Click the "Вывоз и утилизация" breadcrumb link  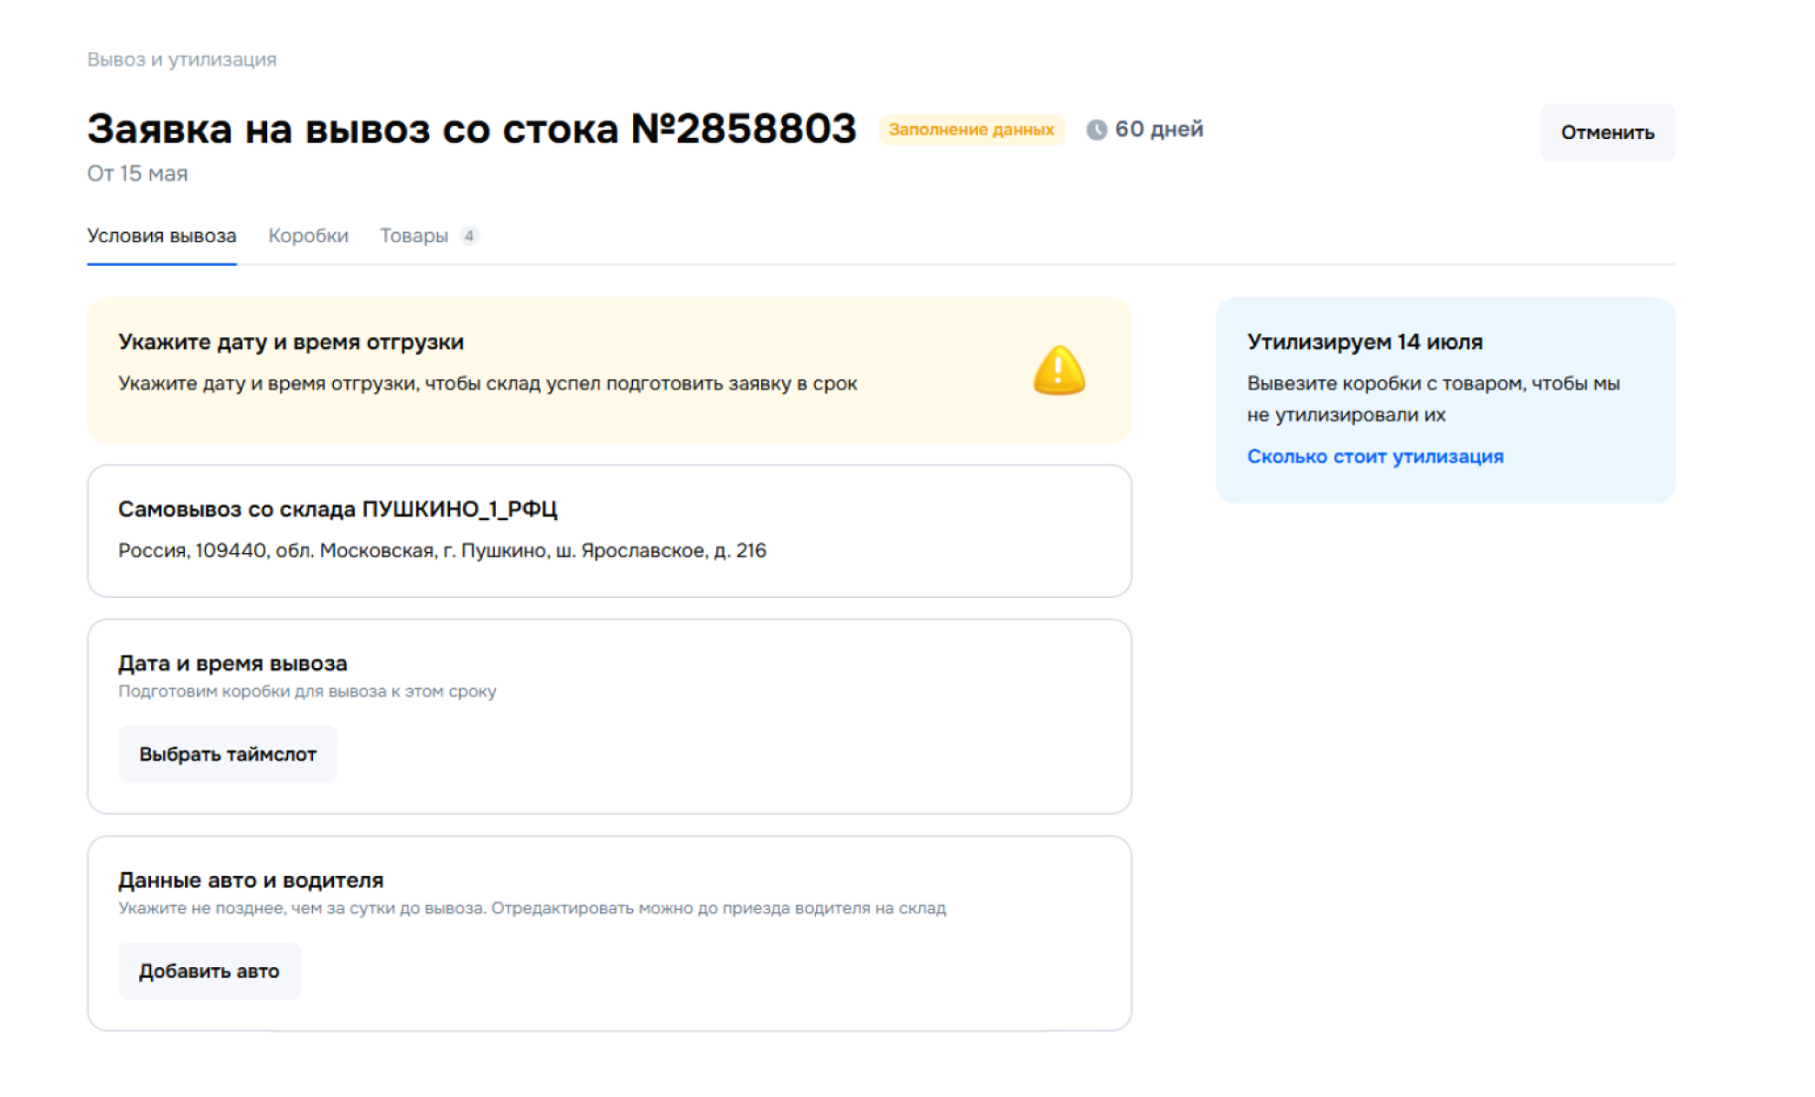181,60
